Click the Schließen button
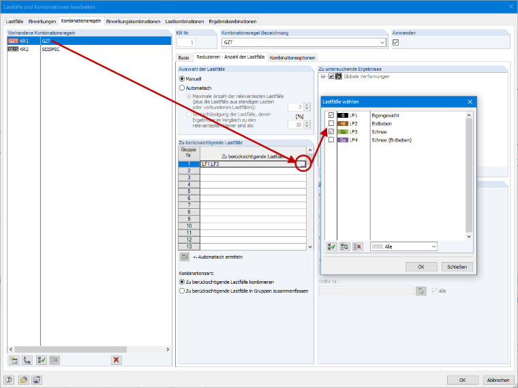Image resolution: width=518 pixels, height=388 pixels. pos(457,267)
